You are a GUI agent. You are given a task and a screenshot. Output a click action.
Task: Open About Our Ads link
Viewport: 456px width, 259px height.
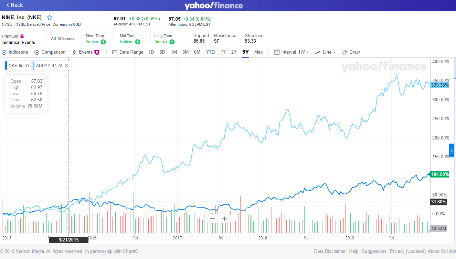coord(442,251)
